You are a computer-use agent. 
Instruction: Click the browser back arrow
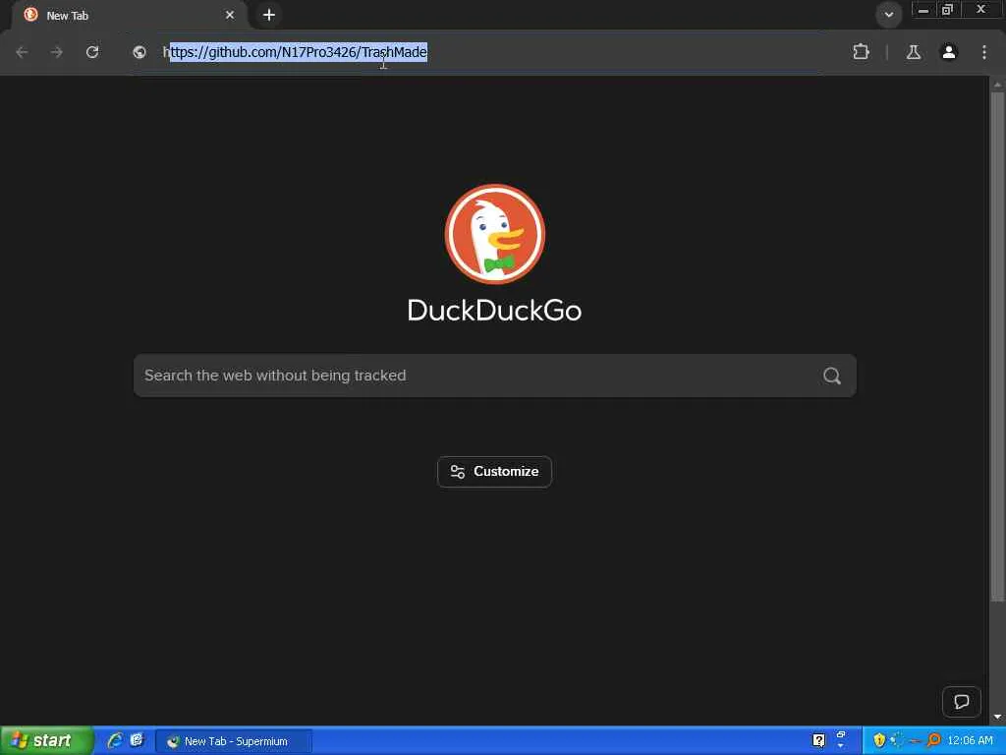click(x=22, y=52)
